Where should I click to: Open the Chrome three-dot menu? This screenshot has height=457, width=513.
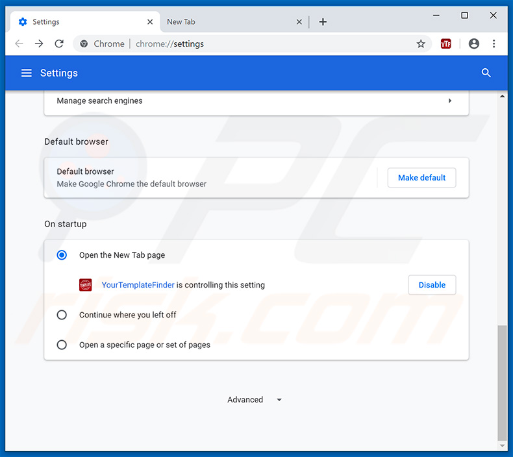[x=494, y=43]
